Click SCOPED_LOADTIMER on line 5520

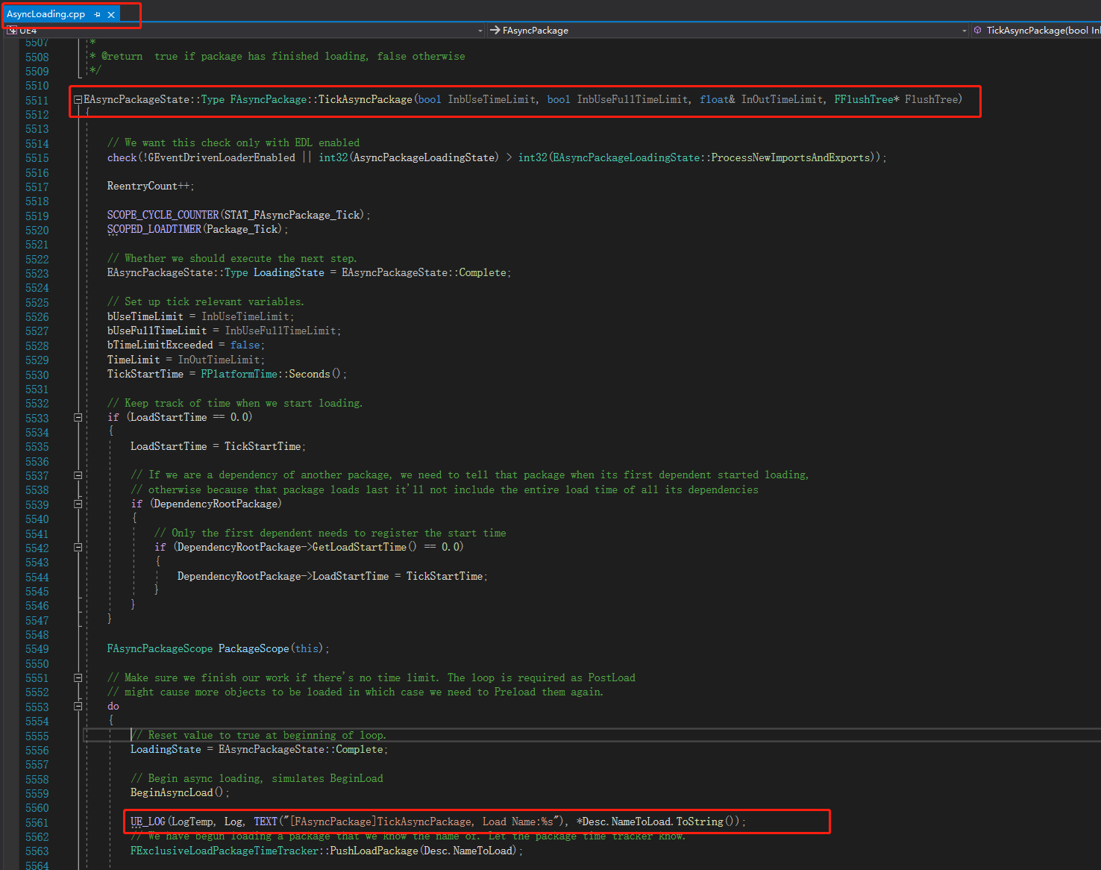tap(154, 229)
